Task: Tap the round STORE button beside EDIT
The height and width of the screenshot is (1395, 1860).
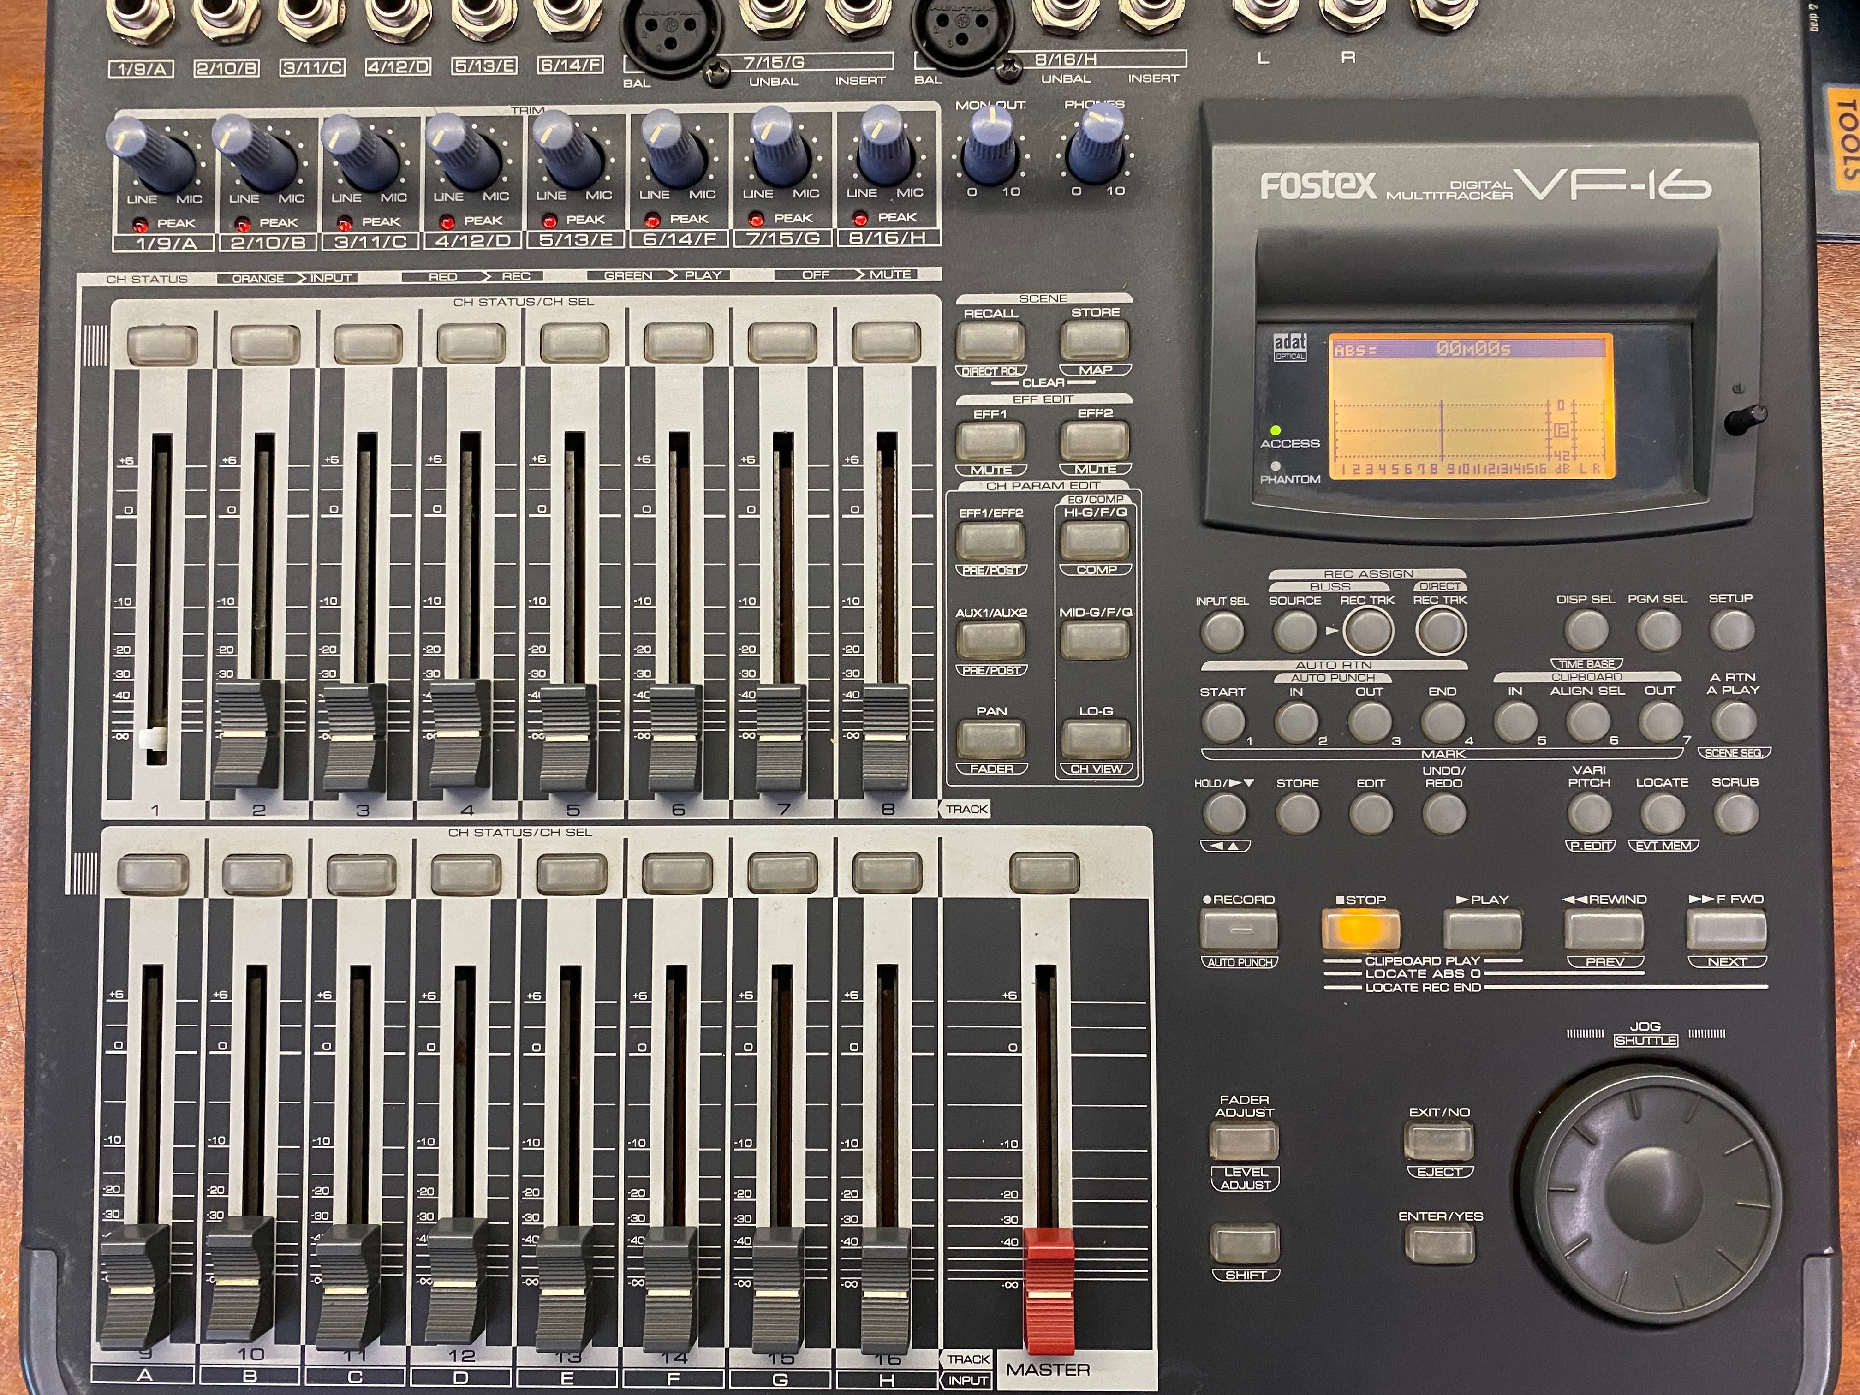Action: [1298, 813]
